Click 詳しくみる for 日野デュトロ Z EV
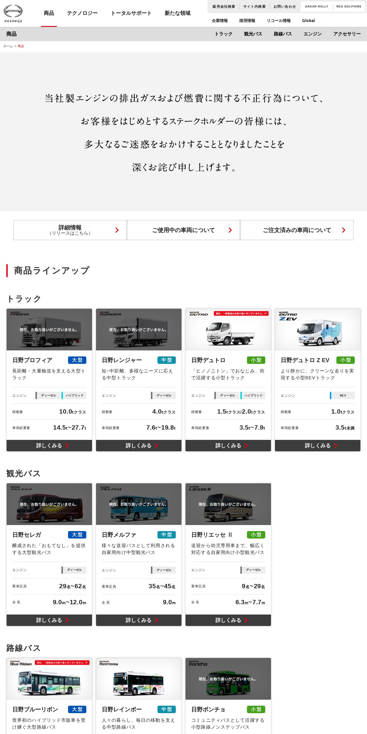The image size is (367, 734). (318, 446)
